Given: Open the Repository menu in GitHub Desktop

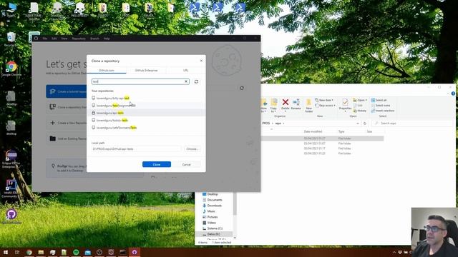Looking at the screenshot, I should click(x=79, y=39).
